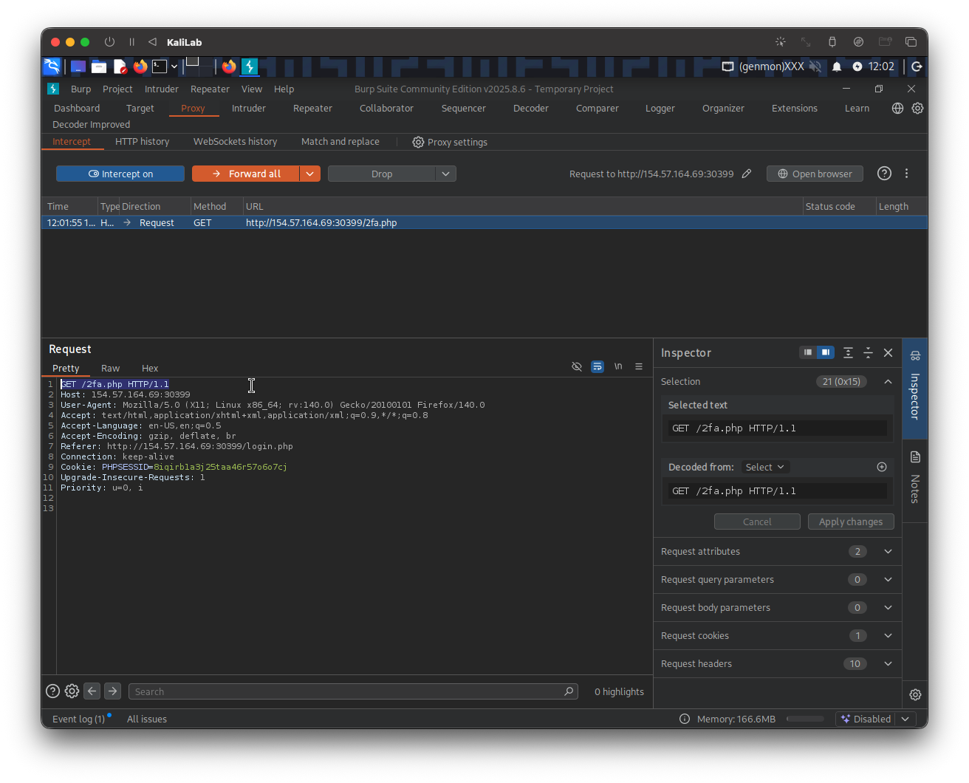Open the Notes side panel
The height and width of the screenshot is (783, 969).
[914, 479]
